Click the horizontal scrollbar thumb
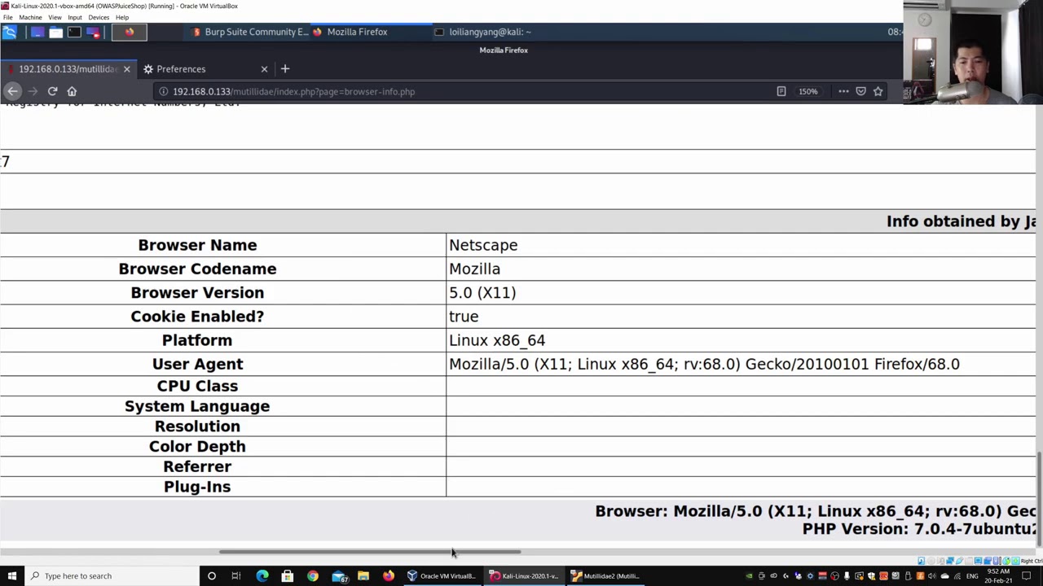This screenshot has width=1043, height=586. click(370, 552)
